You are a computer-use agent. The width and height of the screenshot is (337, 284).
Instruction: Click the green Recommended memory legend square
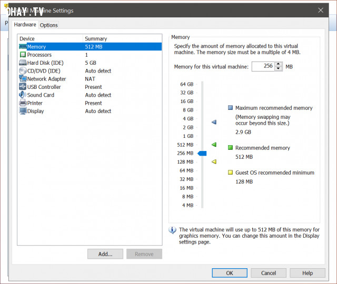230,147
